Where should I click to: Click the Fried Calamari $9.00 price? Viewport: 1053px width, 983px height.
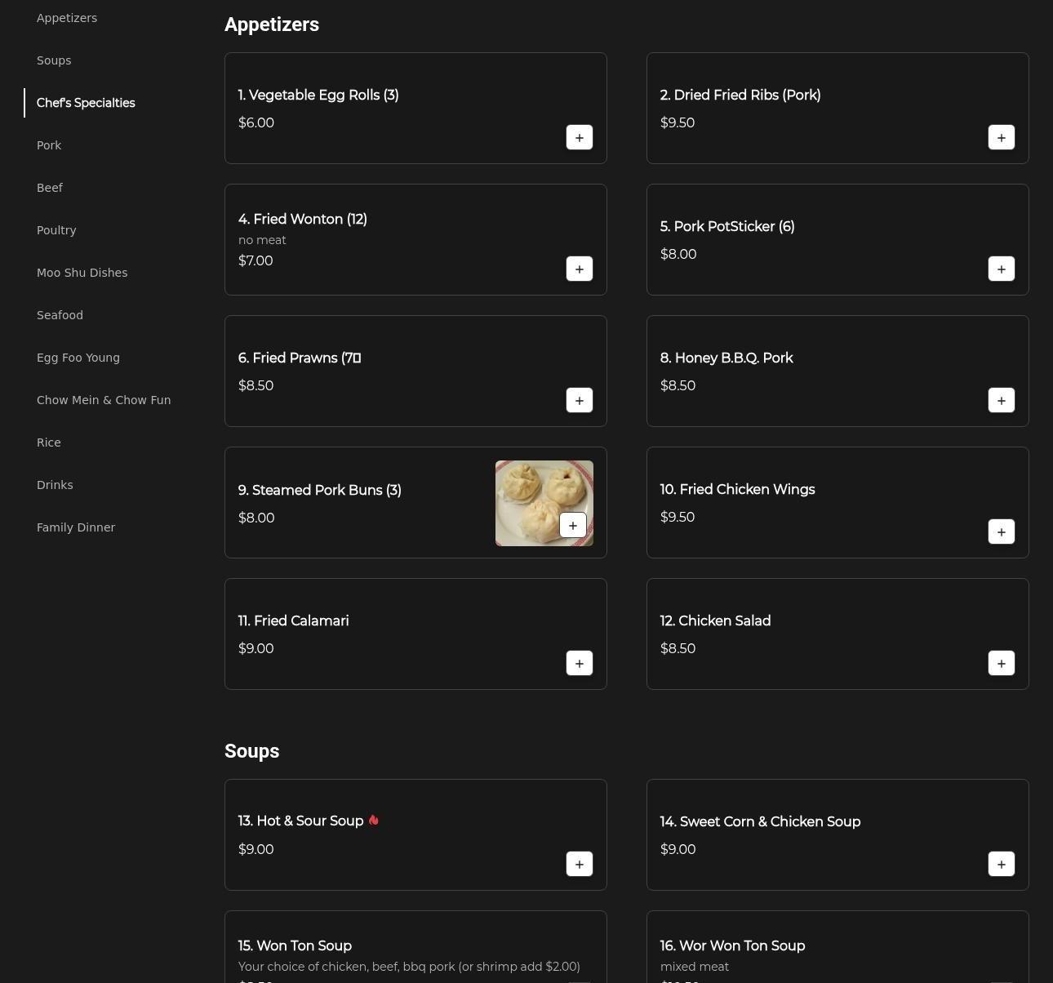(256, 648)
